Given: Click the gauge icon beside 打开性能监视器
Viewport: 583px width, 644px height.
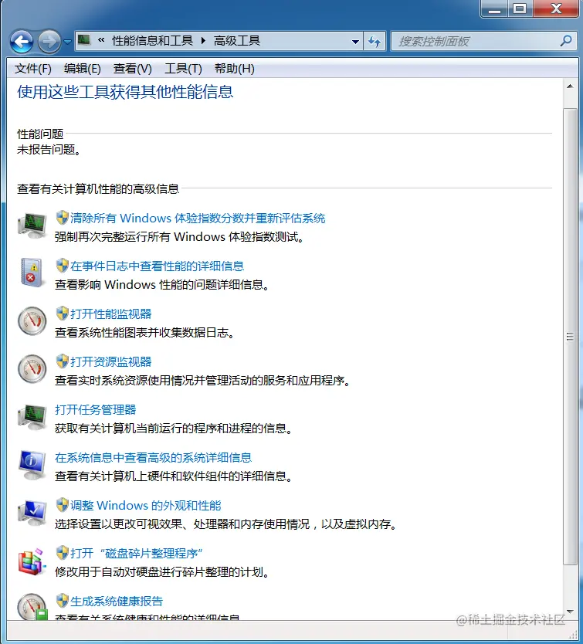Looking at the screenshot, I should point(32,320).
